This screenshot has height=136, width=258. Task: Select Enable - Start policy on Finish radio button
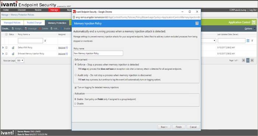(x=75, y=99)
